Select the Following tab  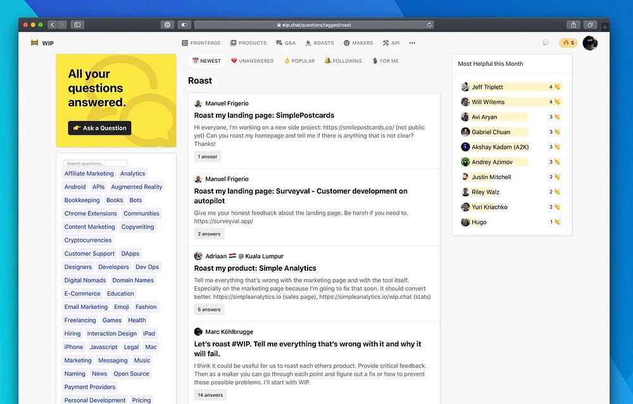pyautogui.click(x=343, y=61)
